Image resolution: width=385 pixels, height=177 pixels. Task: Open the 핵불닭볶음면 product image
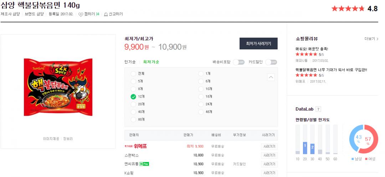58,85
